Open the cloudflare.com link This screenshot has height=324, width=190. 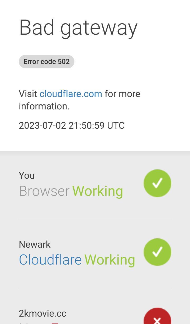(71, 94)
